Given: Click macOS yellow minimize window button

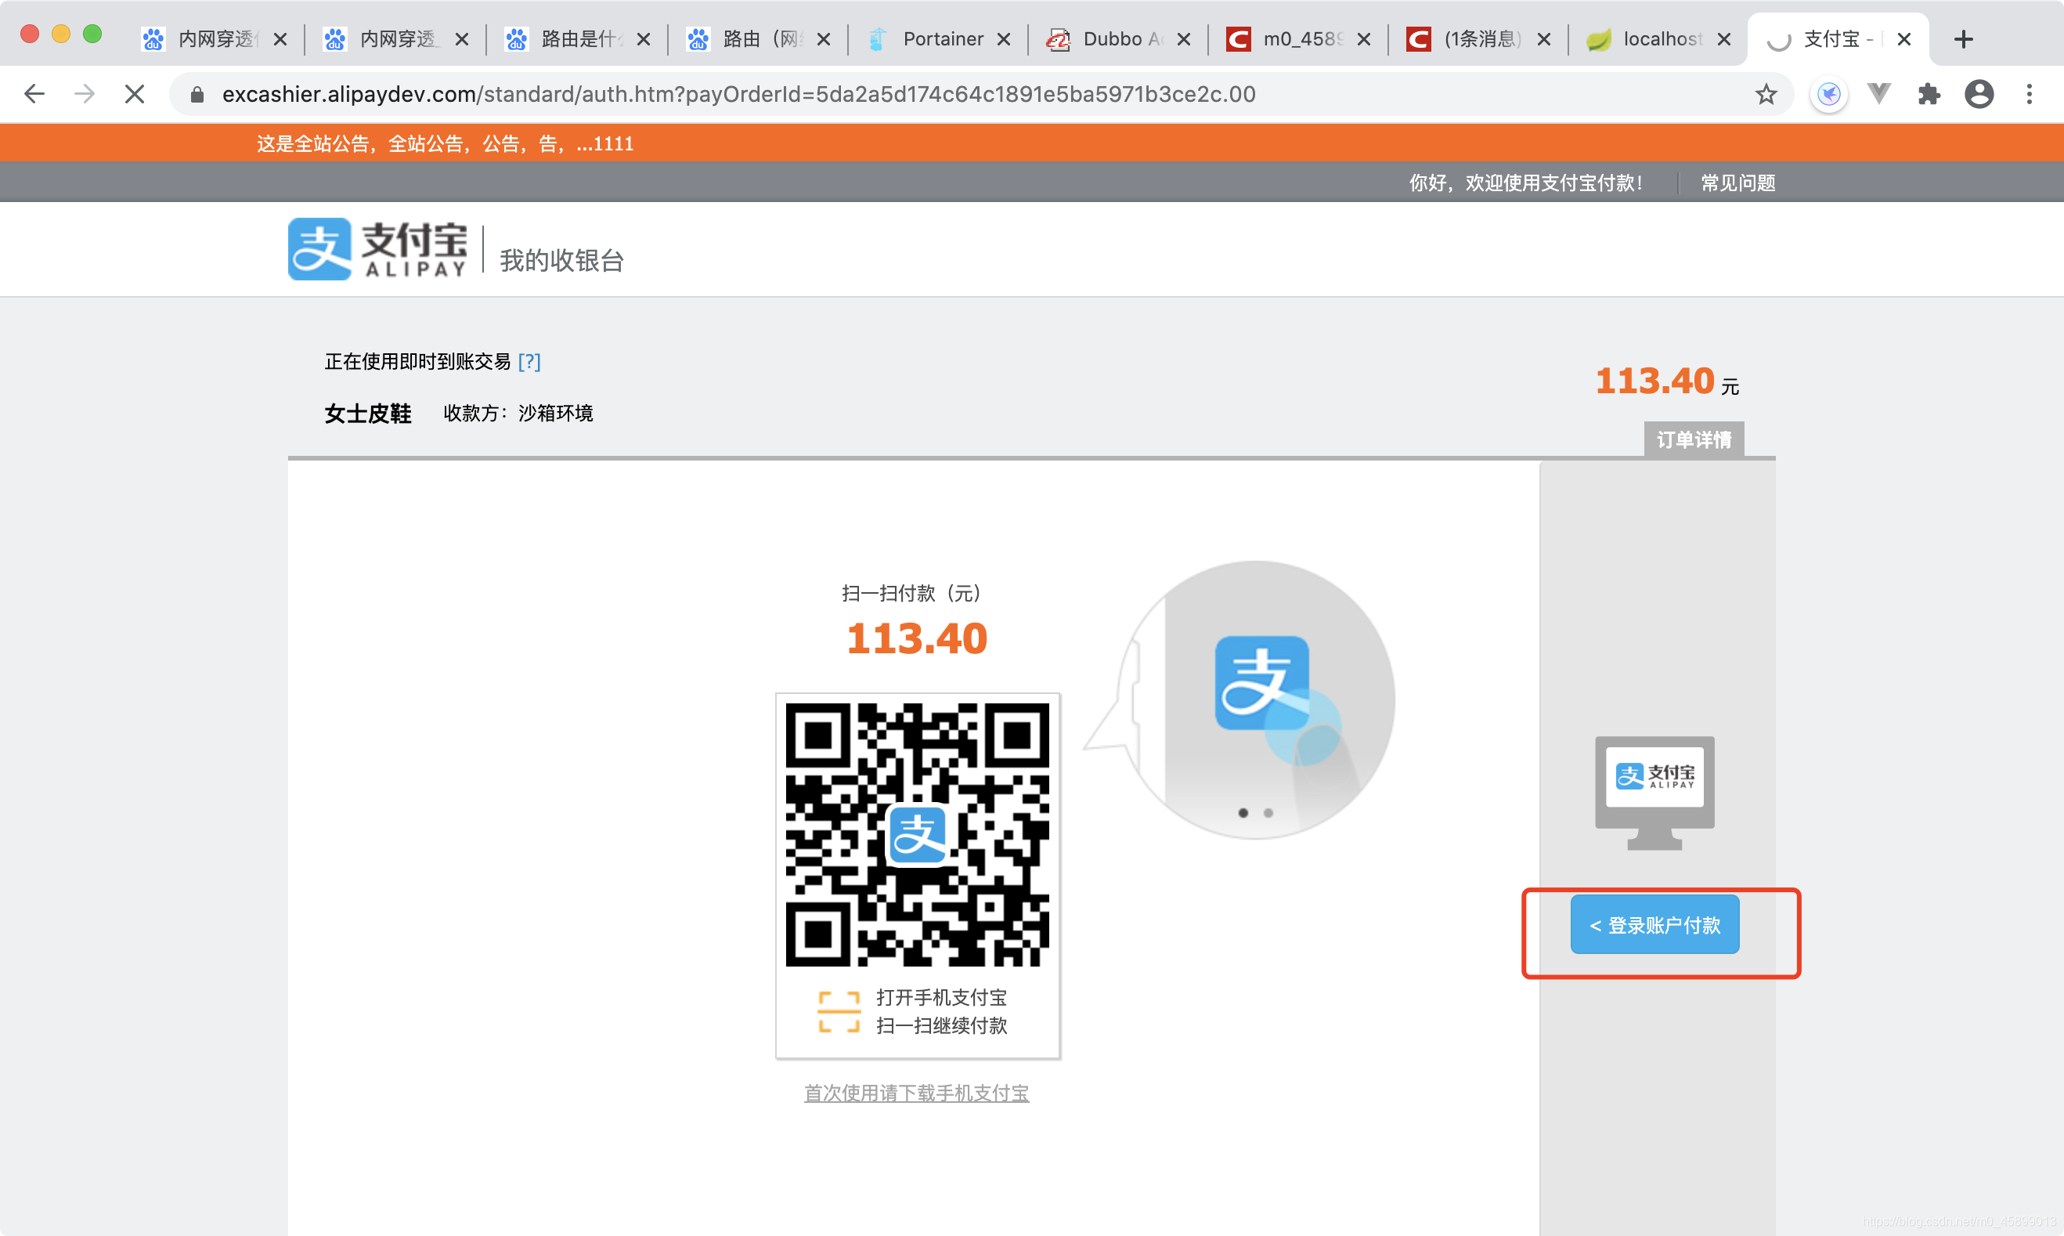Looking at the screenshot, I should tap(61, 34).
